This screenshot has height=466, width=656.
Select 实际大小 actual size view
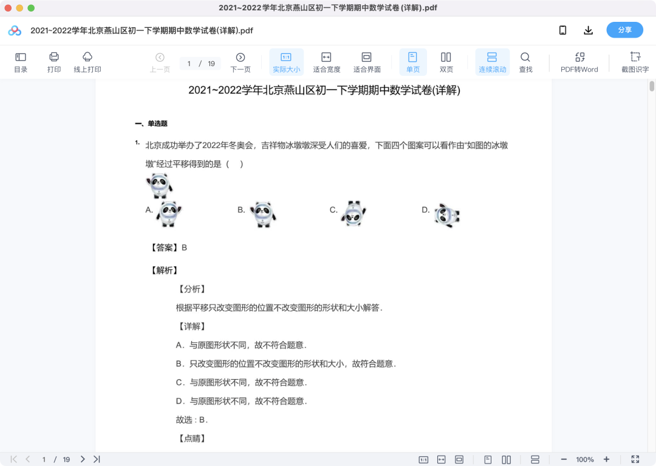(286, 62)
